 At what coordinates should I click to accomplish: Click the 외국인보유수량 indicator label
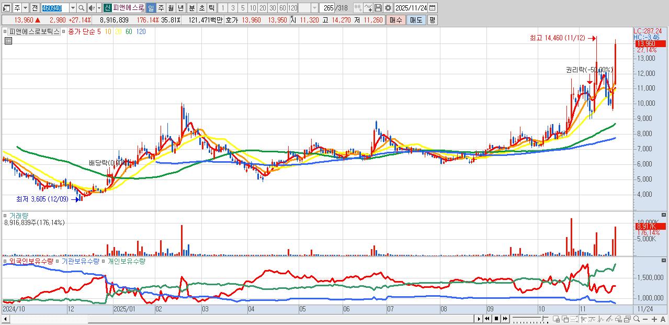(x=31, y=261)
